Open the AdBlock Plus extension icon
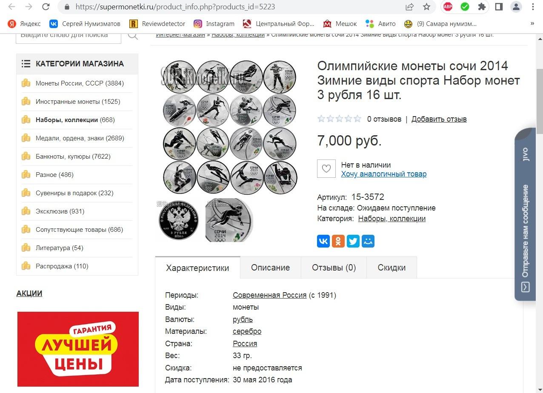Image resolution: width=543 pixels, height=393 pixels. (x=448, y=7)
